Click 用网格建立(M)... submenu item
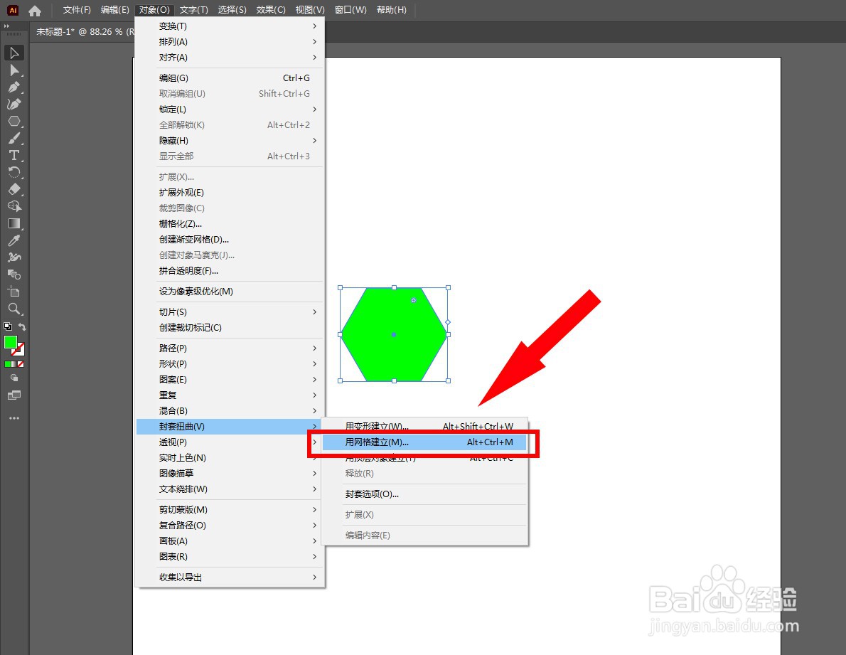 (424, 442)
